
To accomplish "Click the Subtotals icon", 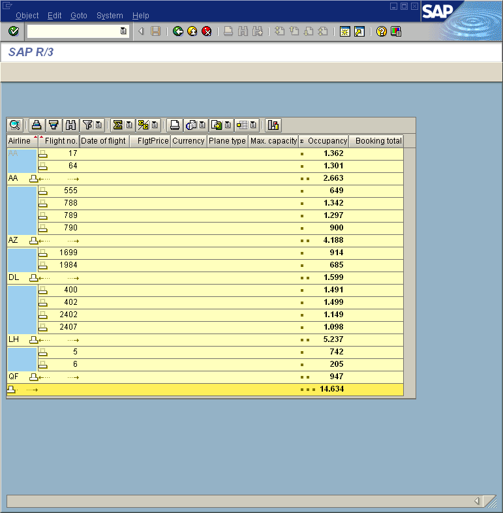I will pos(144,125).
